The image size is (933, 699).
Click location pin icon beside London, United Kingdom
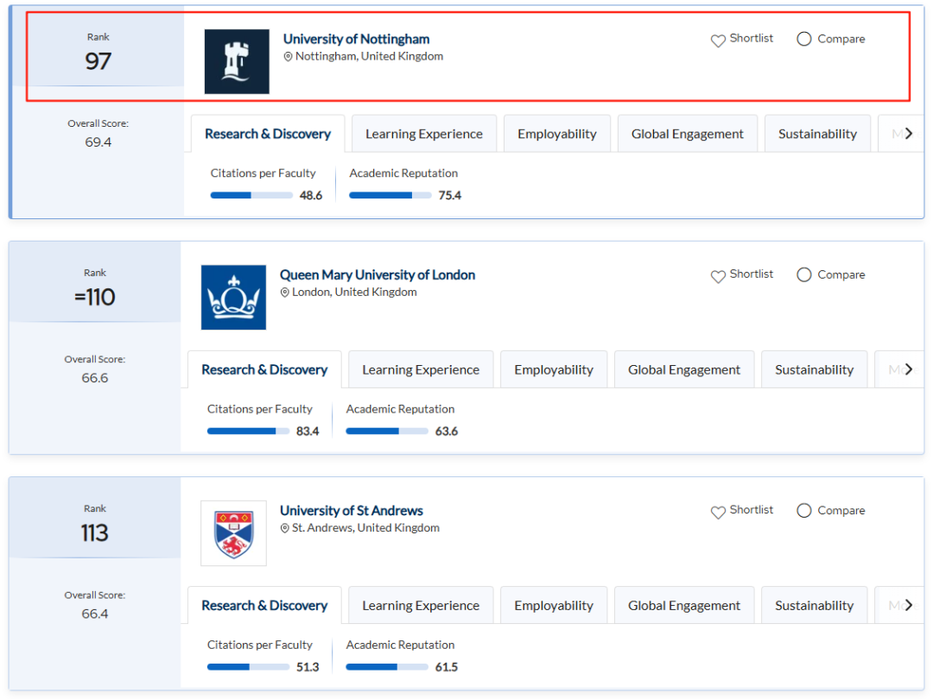[x=284, y=293]
